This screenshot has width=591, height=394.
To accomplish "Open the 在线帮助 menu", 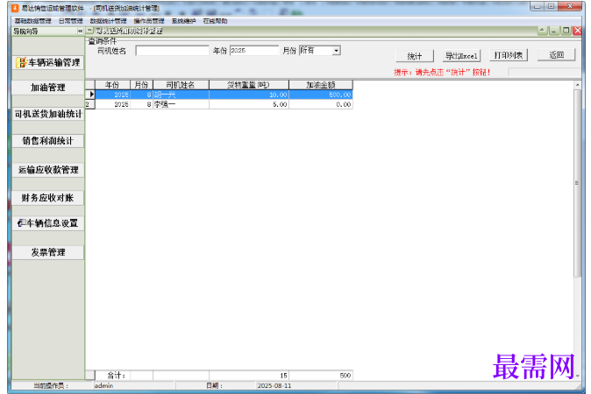I will click(215, 21).
